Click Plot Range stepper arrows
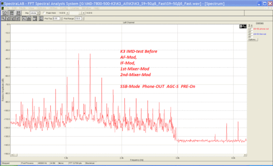Viewport: 273px width, 166px height. click(x=83, y=19)
